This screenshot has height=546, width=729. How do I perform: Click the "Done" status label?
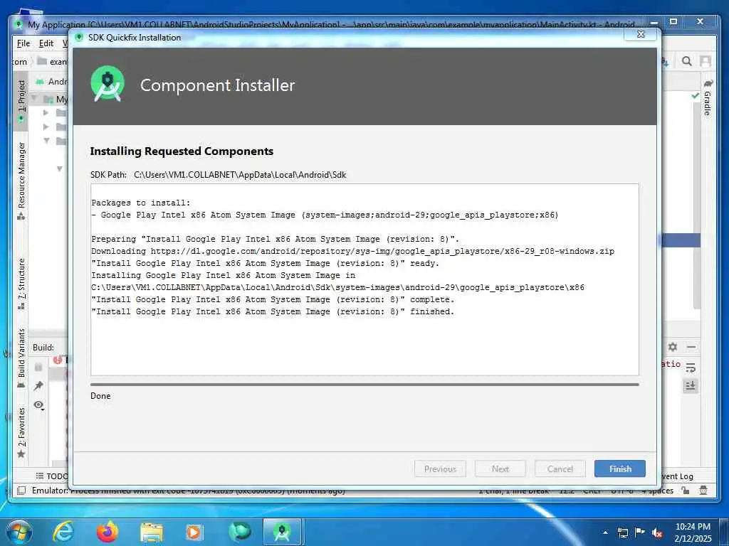(100, 395)
